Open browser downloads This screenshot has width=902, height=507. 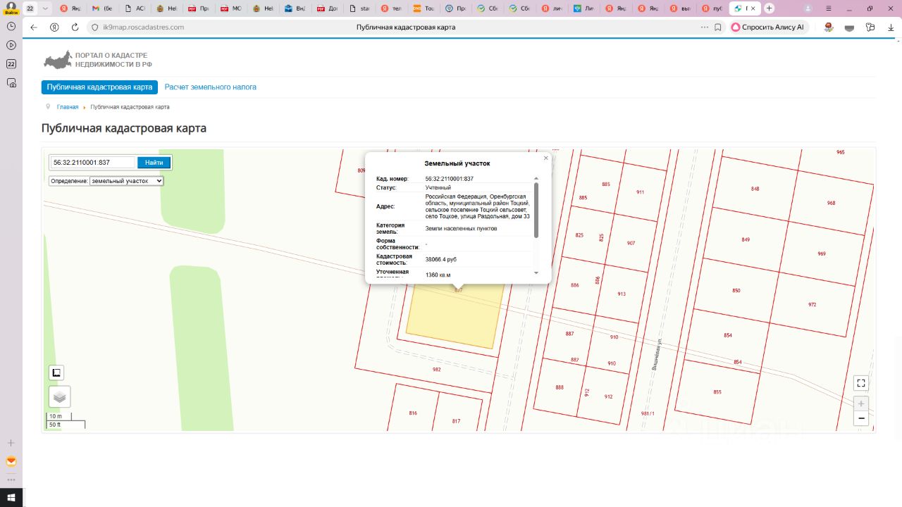point(891,27)
